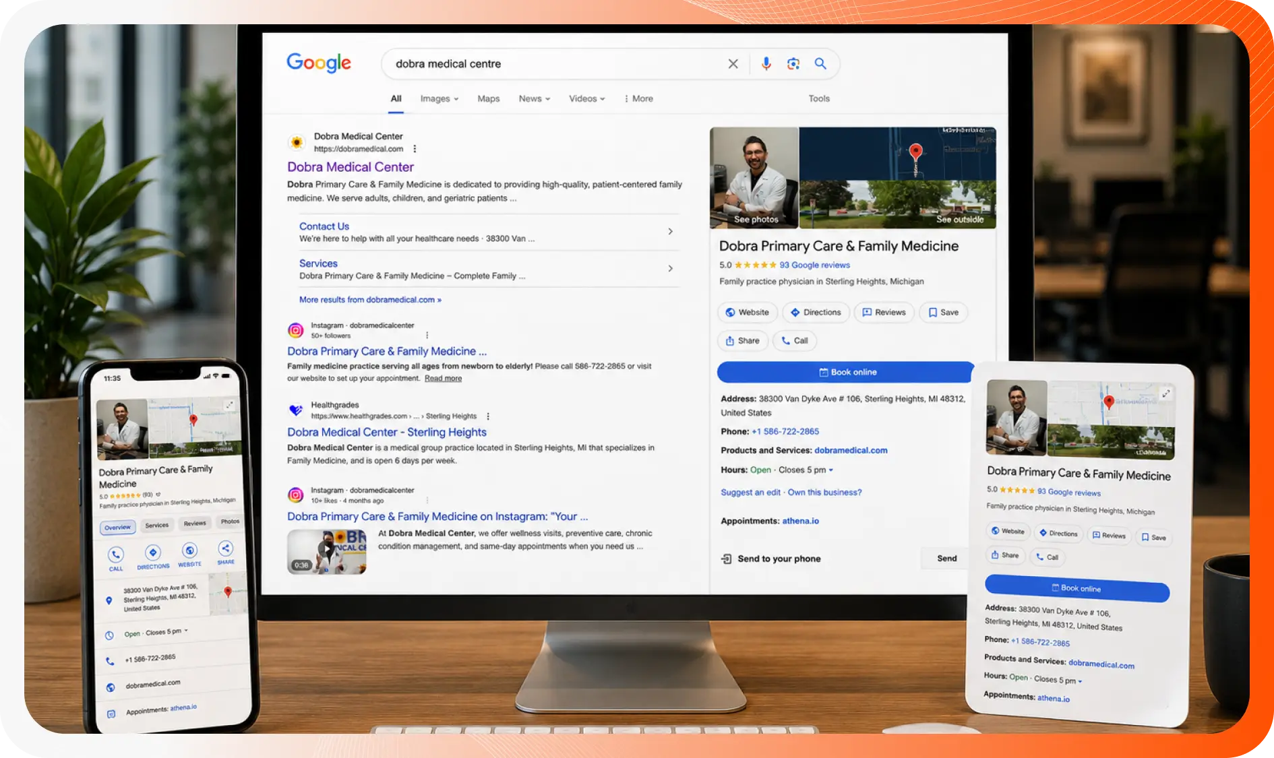The height and width of the screenshot is (758, 1274).
Task: Open three-dot menu next to the Healthgrades URL
Action: 488,416
